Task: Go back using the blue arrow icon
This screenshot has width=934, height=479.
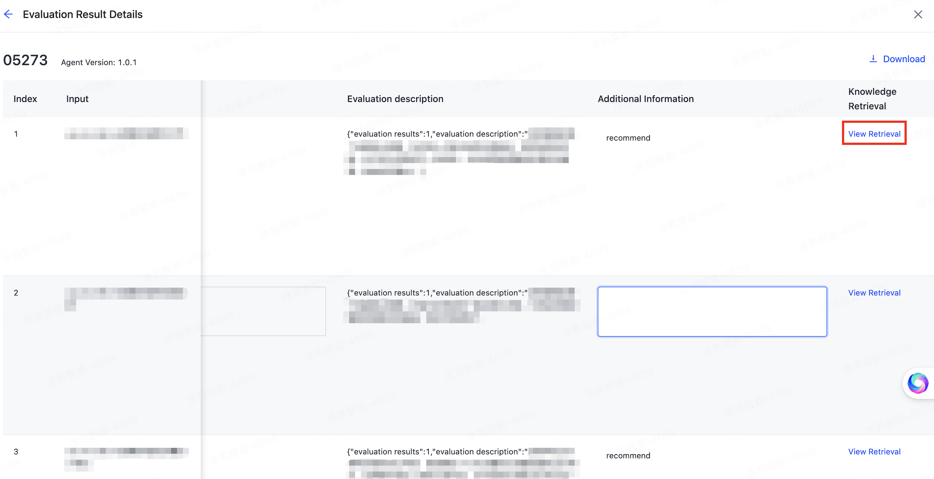Action: click(8, 14)
